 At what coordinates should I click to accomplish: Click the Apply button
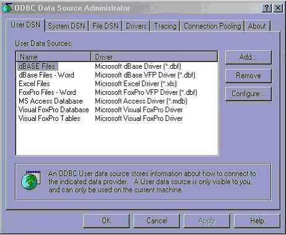(x=207, y=221)
